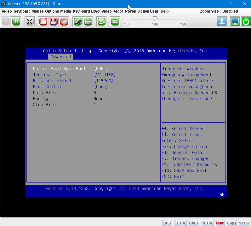Screen dimensions: 251x226
Task: Close the JViewer window
Action: pyautogui.click(x=245, y=4)
